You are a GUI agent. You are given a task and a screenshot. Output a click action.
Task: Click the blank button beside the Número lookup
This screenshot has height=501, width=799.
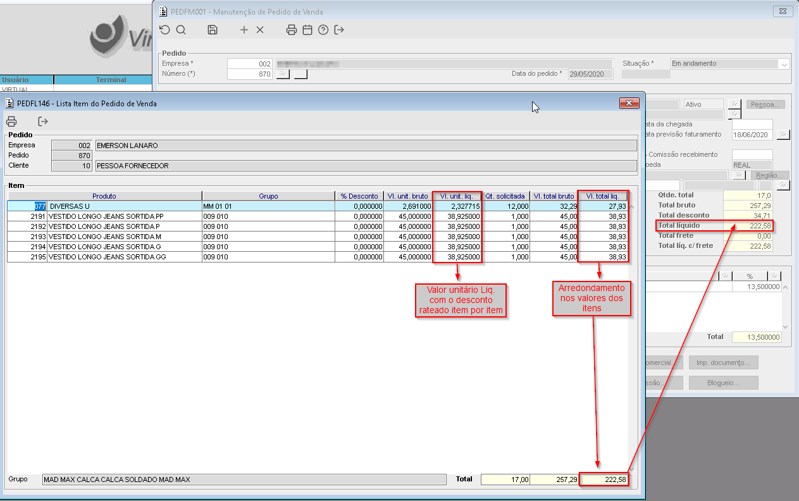[x=300, y=74]
